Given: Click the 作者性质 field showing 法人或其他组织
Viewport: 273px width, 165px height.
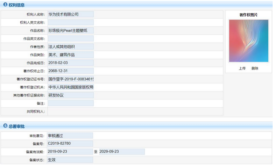Looking at the screenshot, I should click(x=71, y=47).
